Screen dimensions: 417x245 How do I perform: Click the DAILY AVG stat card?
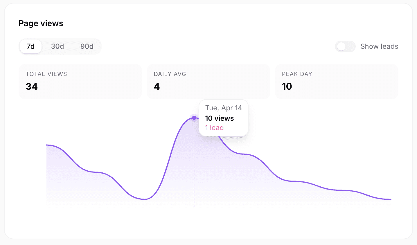(208, 81)
